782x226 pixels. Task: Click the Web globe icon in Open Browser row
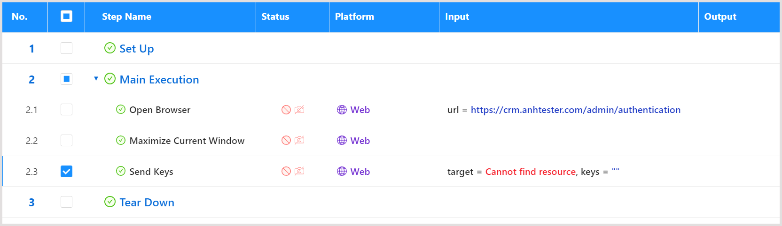tap(342, 110)
